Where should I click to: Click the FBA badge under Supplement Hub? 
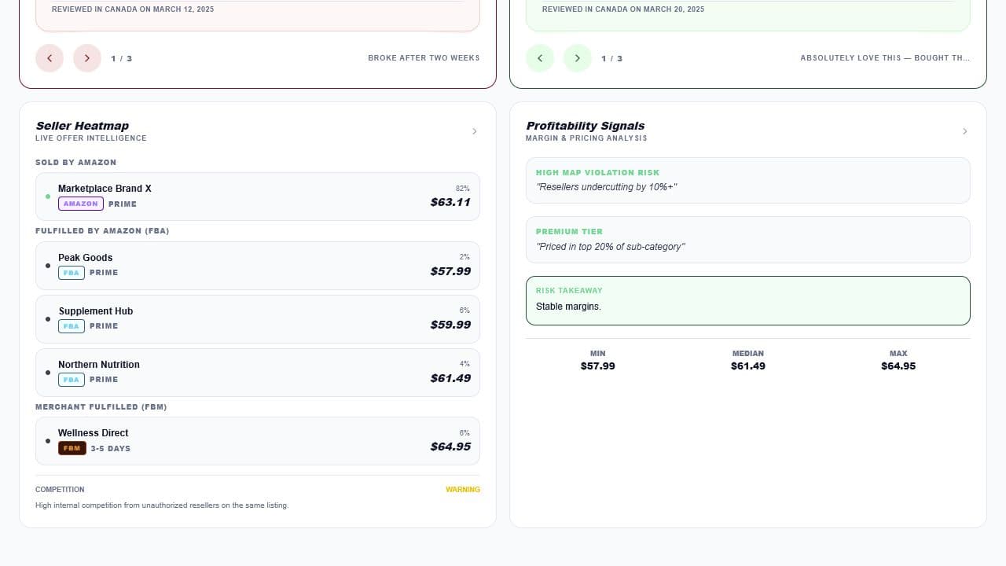tap(72, 326)
